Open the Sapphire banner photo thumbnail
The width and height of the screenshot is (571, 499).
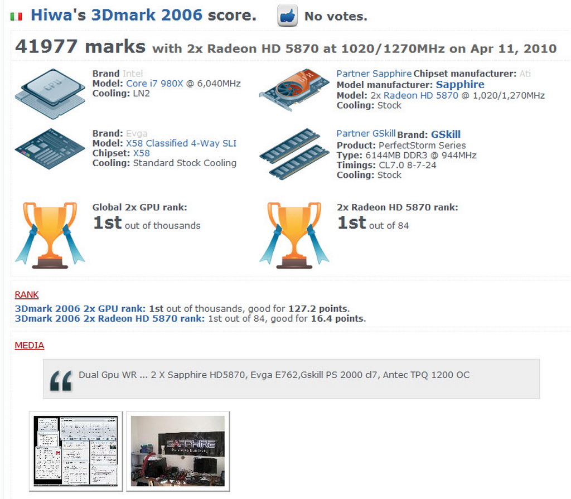[x=178, y=451]
